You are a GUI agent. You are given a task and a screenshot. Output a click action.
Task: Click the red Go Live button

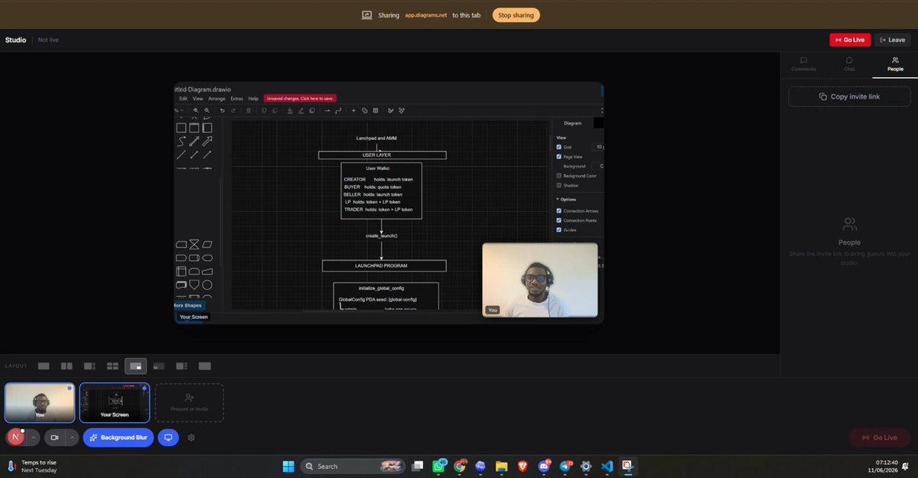click(850, 40)
